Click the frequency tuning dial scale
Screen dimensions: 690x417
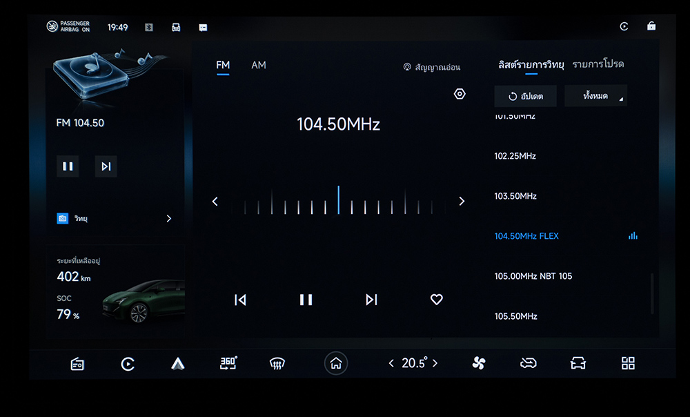[x=338, y=202]
